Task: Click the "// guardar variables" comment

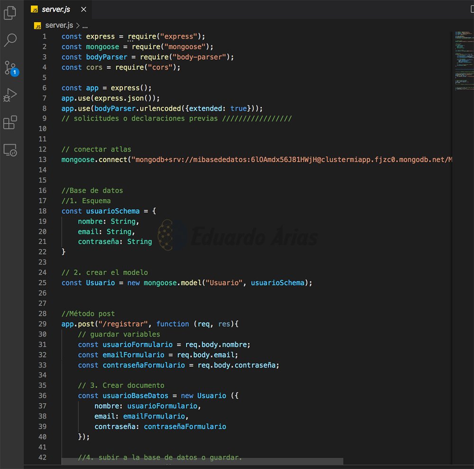Action: (x=119, y=334)
